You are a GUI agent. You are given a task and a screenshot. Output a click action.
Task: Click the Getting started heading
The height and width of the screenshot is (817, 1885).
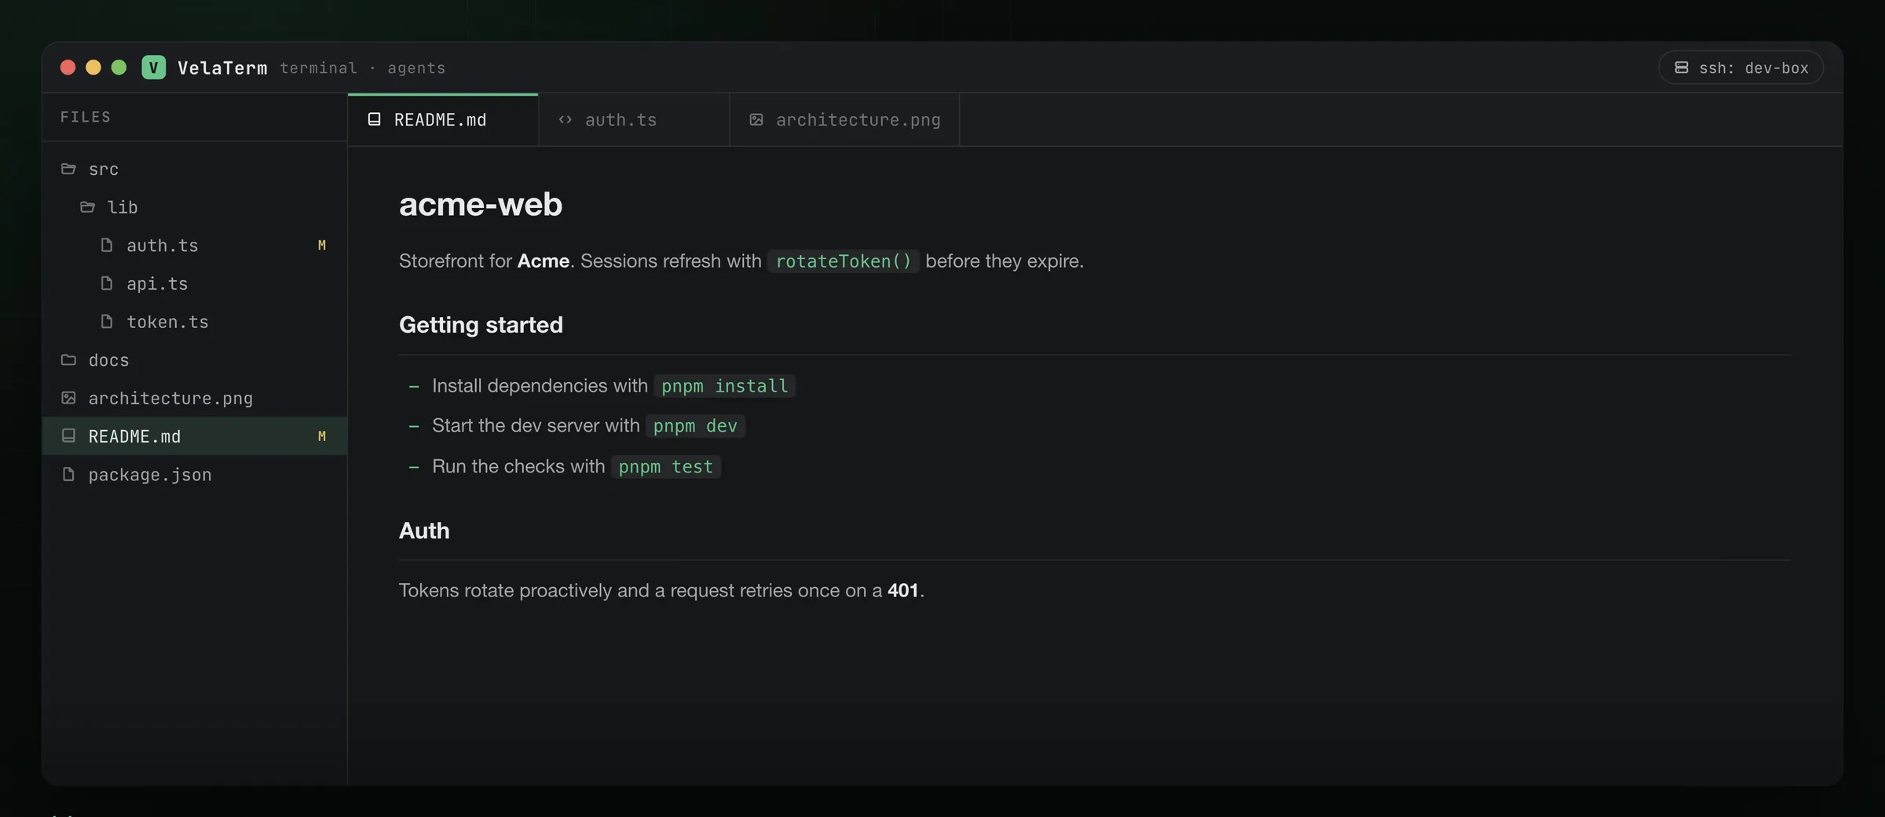click(x=481, y=325)
